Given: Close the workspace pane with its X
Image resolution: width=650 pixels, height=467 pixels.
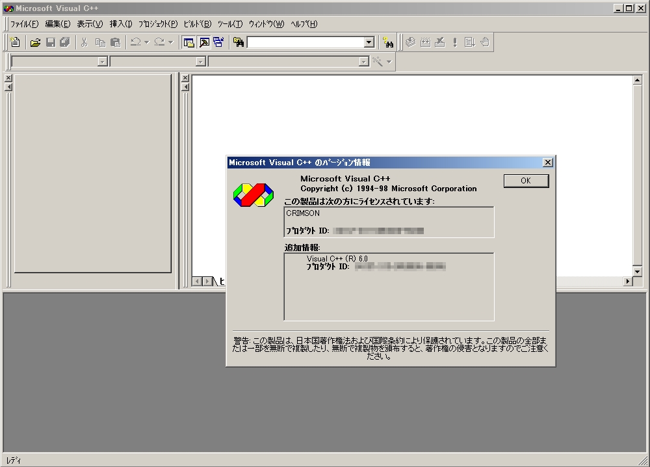Looking at the screenshot, I should 8,78.
